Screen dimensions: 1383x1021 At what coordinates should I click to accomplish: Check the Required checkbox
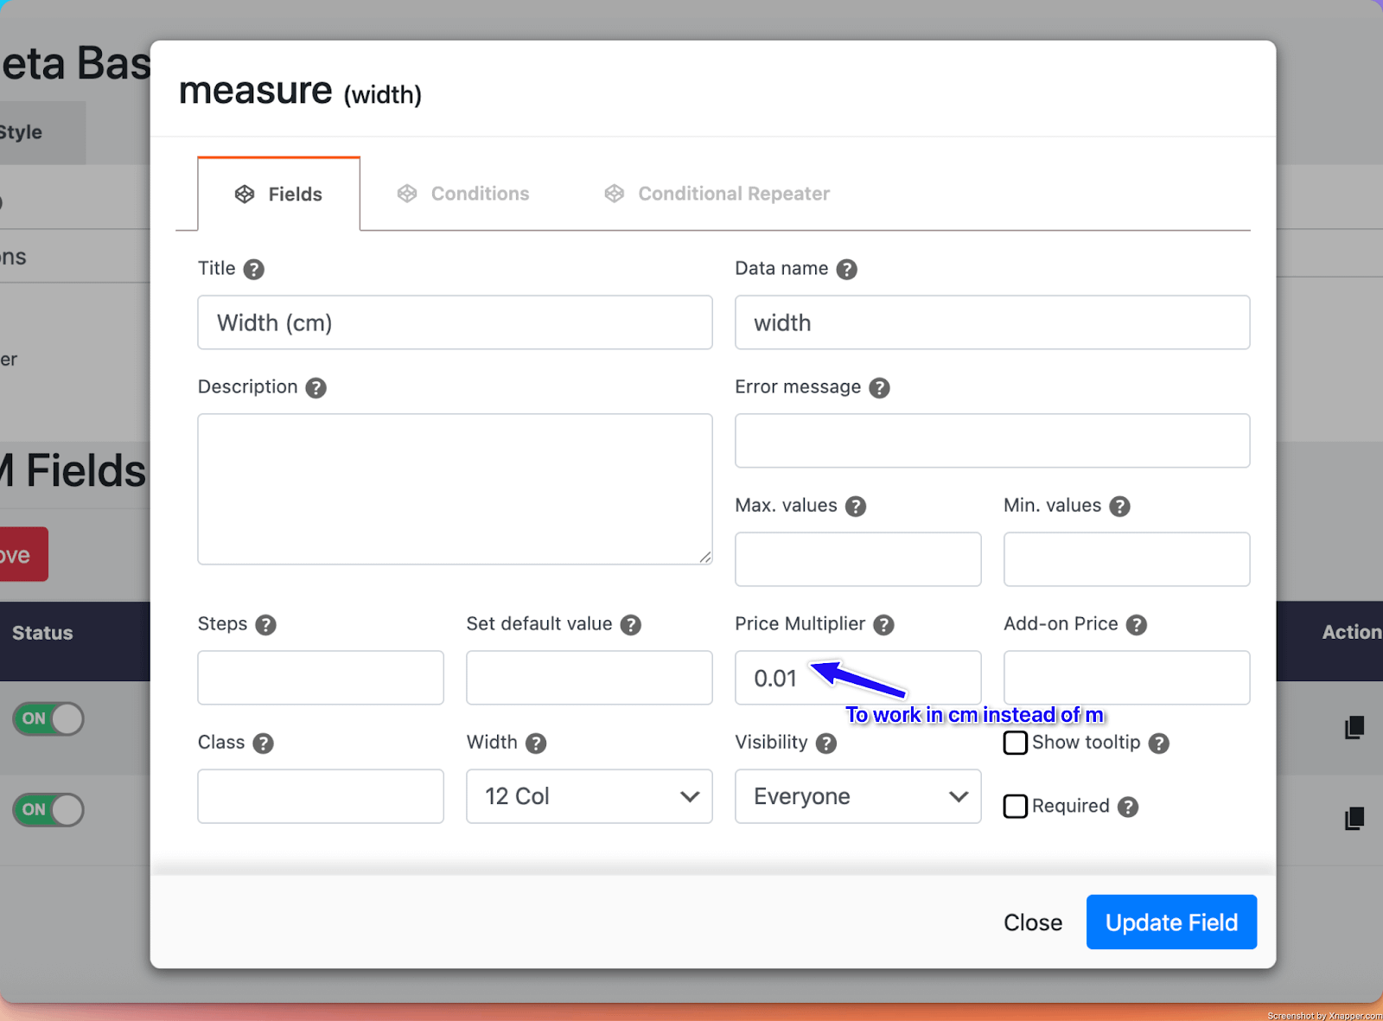click(1016, 806)
